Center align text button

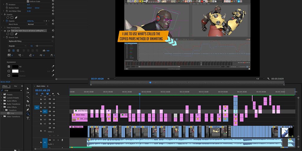click(14, 50)
